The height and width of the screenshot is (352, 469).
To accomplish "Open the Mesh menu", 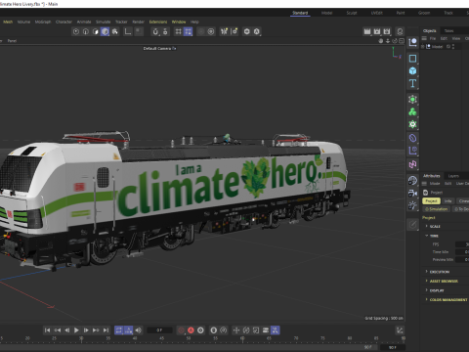I will coord(8,22).
